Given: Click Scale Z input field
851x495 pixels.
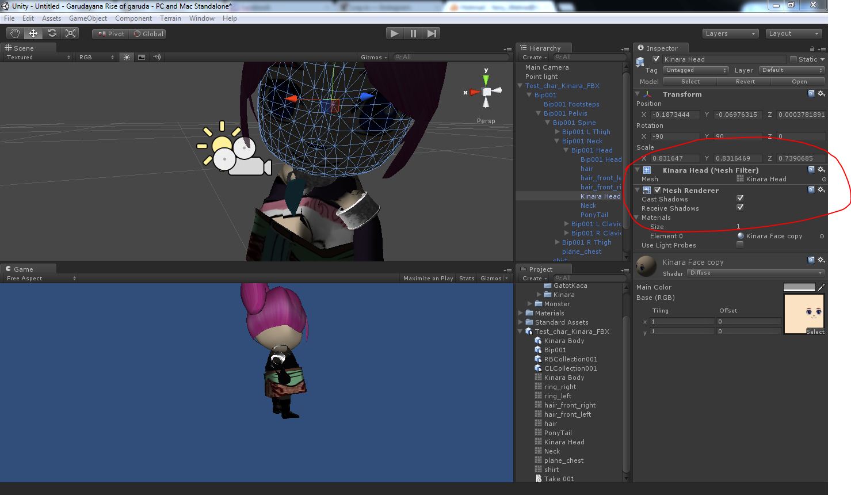Looking at the screenshot, I should pos(801,158).
